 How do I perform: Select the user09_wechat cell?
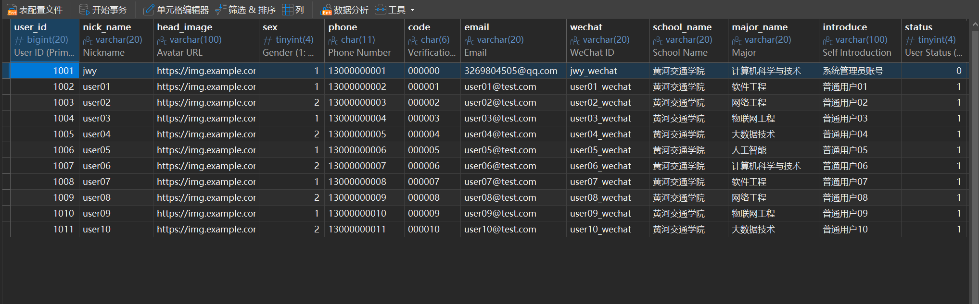[x=608, y=213]
